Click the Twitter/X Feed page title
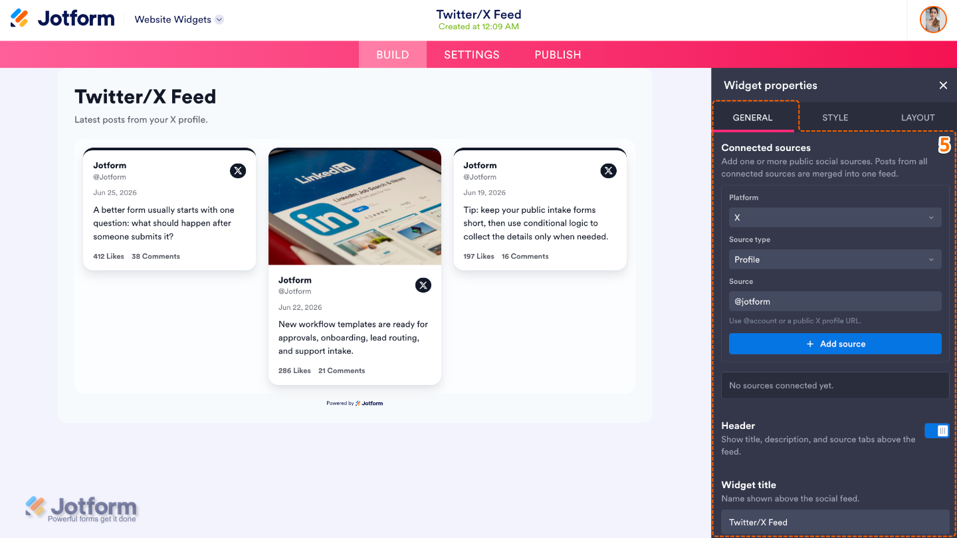This screenshot has width=957, height=538. pos(478,14)
